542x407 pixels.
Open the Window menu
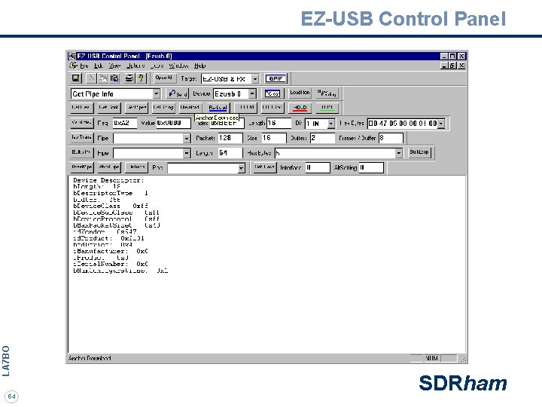[178, 66]
